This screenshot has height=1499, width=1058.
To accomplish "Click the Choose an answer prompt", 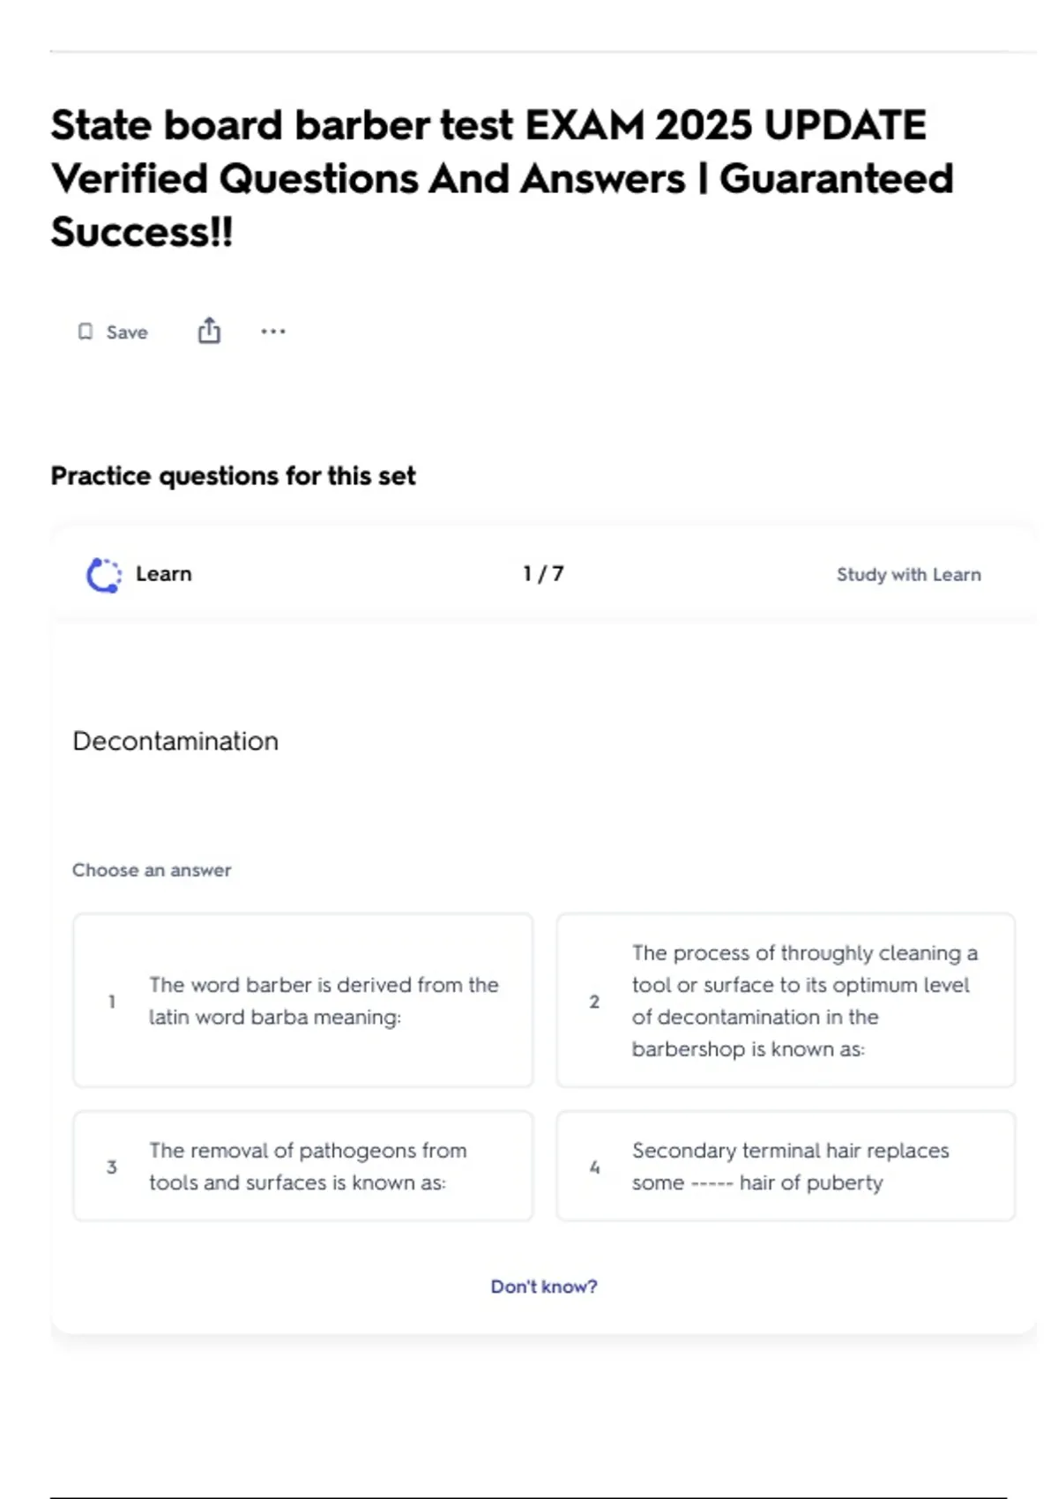I will [152, 870].
